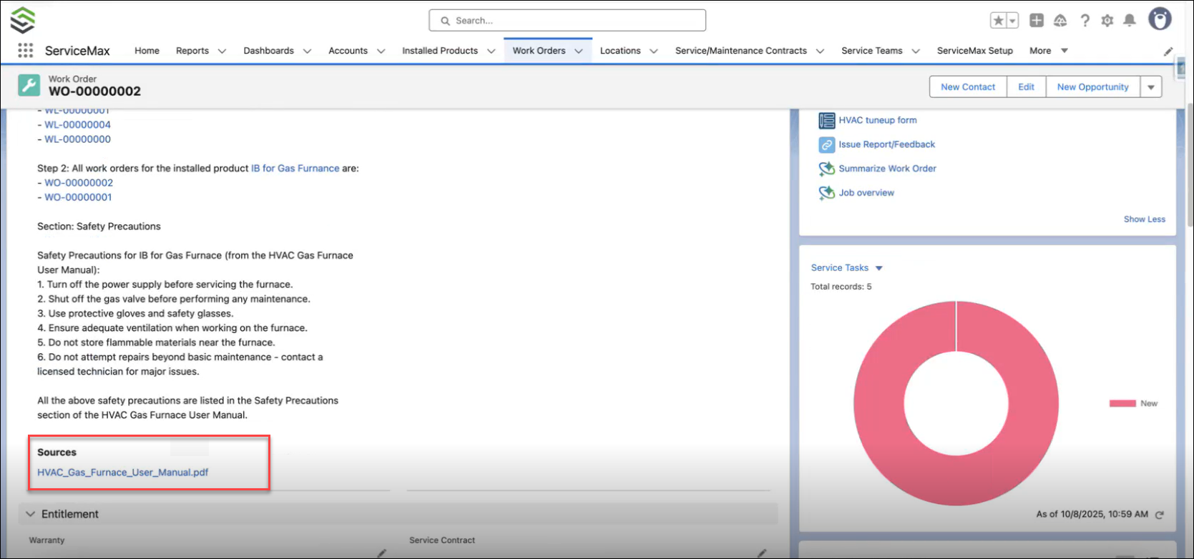The image size is (1194, 559).
Task: Open the More navigation menu
Action: 1049,51
